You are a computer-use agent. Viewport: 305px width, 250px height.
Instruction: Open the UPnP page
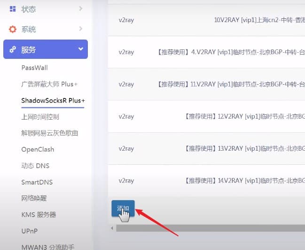pos(29,231)
